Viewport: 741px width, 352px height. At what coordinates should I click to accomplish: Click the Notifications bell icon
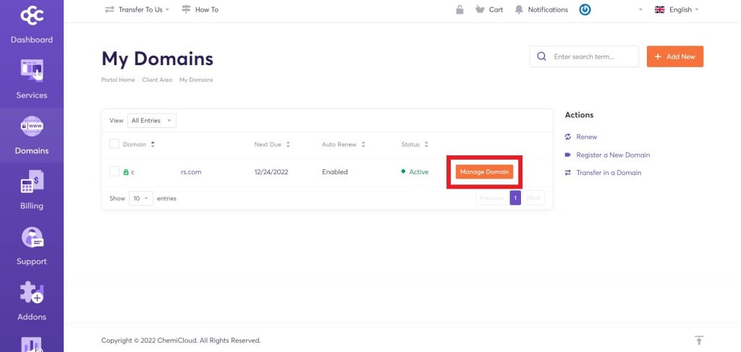tap(519, 9)
